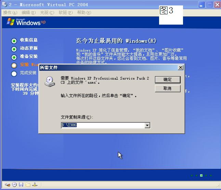Open the 操作(A) menu
Image resolution: width=221 pixels, height=190 pixels.
(x=10, y=13)
